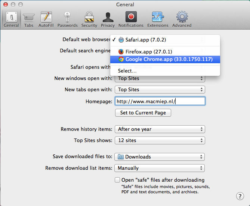Close the General preferences window
This screenshot has width=250, height=206.
coord(6,4)
